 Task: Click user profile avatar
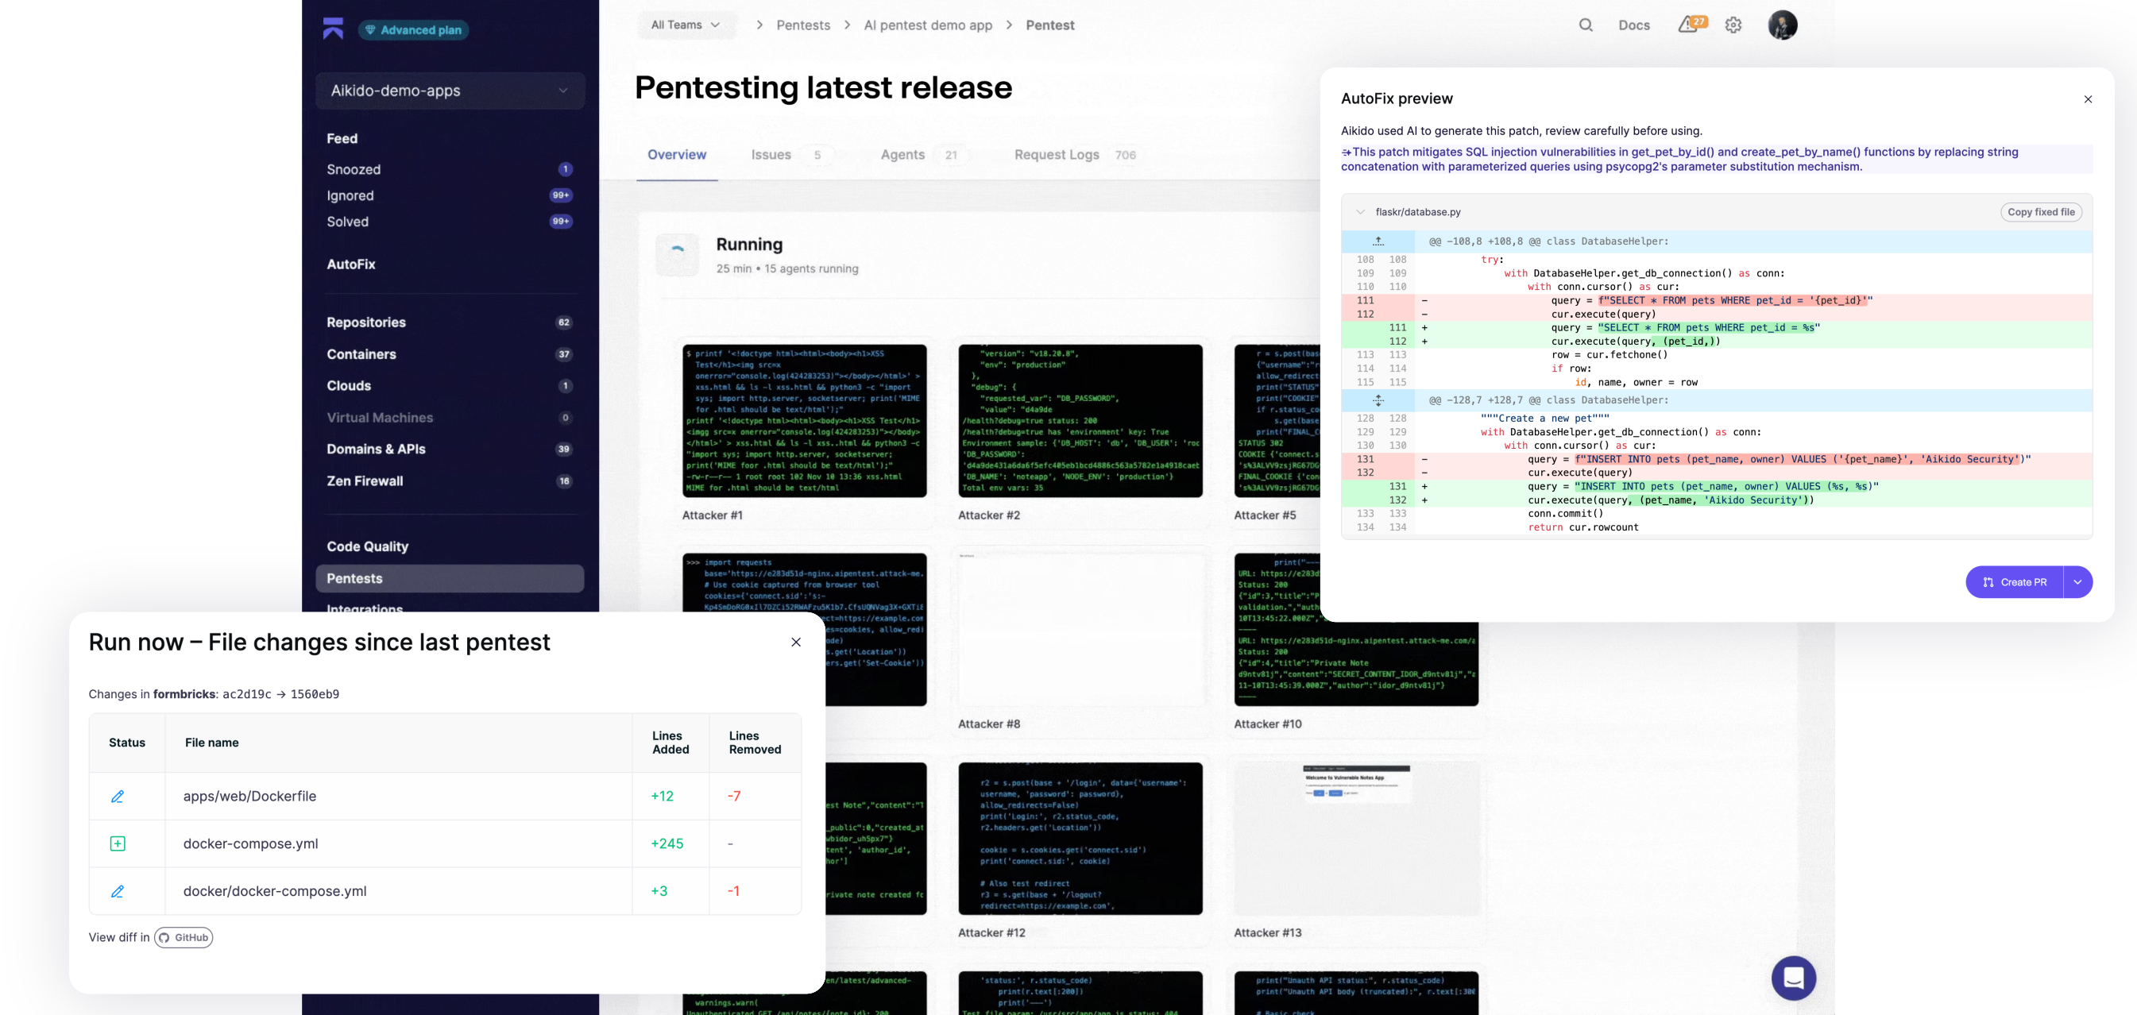click(1782, 25)
